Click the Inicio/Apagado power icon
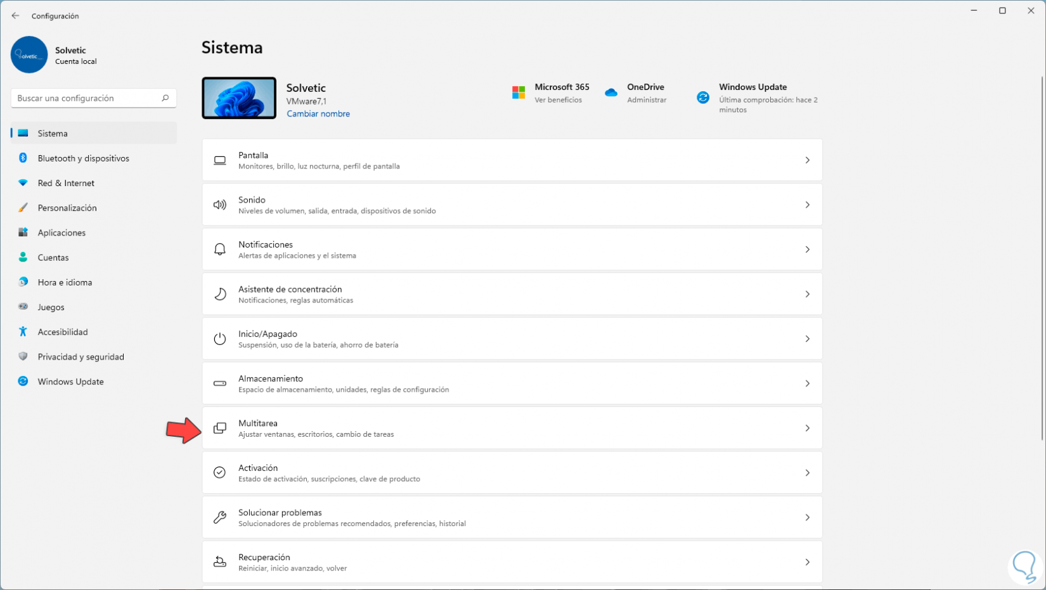1046x590 pixels. pos(219,339)
